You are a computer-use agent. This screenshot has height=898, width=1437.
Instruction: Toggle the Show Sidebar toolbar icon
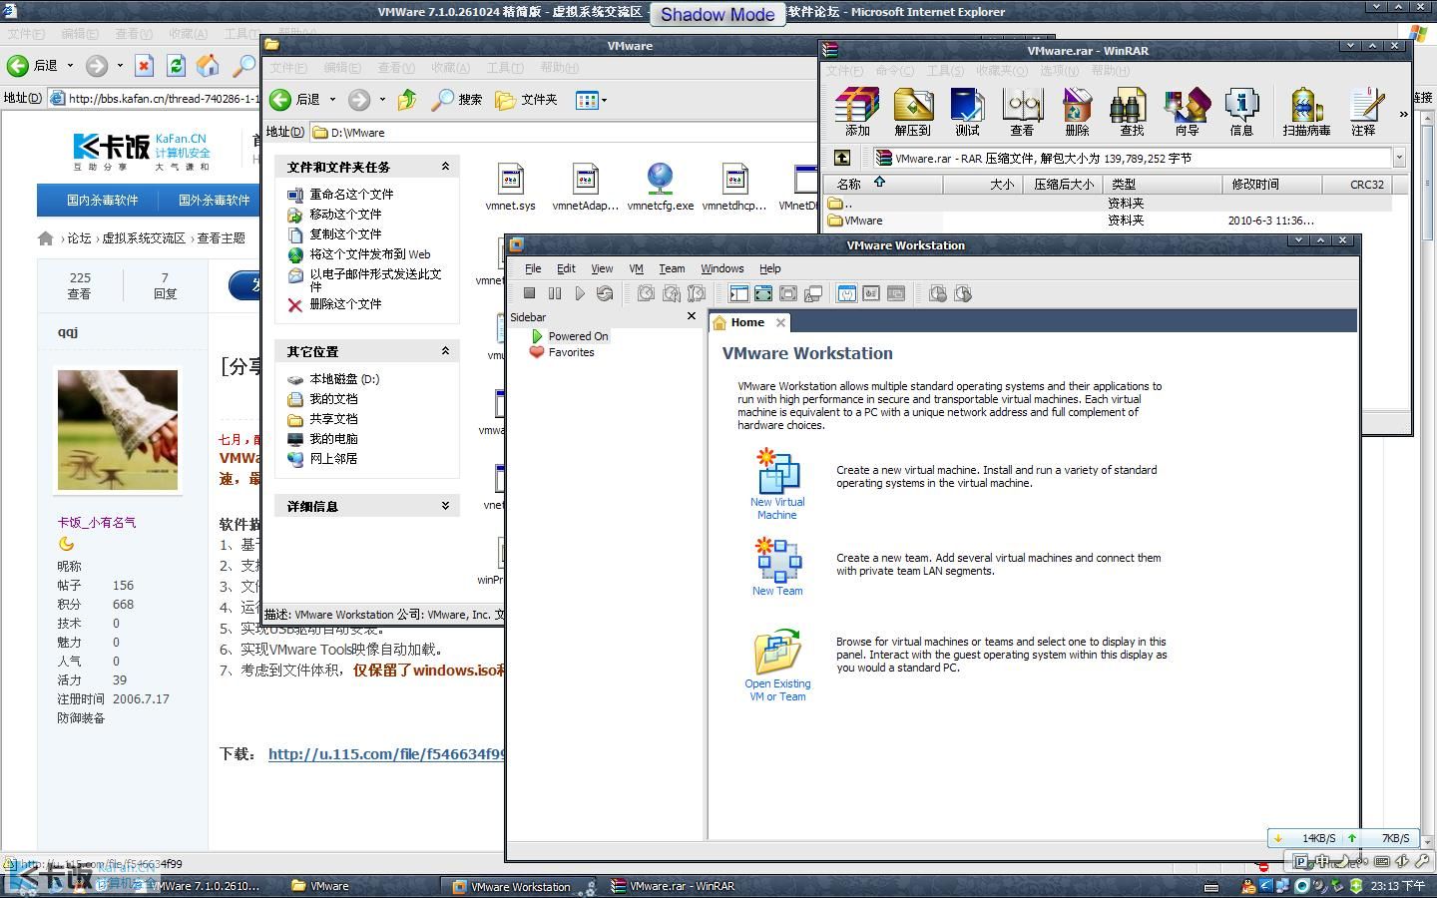pos(738,293)
